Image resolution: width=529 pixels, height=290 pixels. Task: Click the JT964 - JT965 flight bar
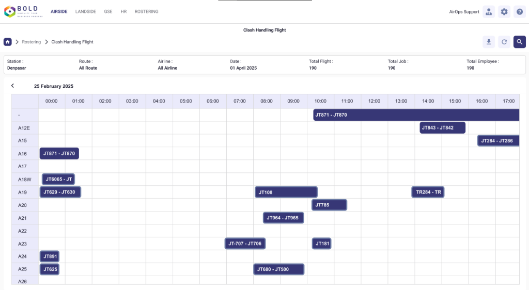[x=283, y=218]
